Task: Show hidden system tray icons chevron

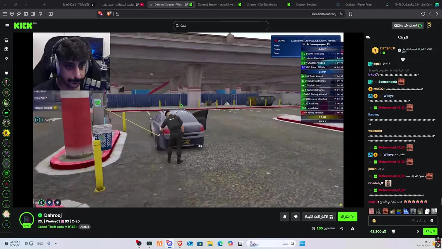Action: point(56,243)
